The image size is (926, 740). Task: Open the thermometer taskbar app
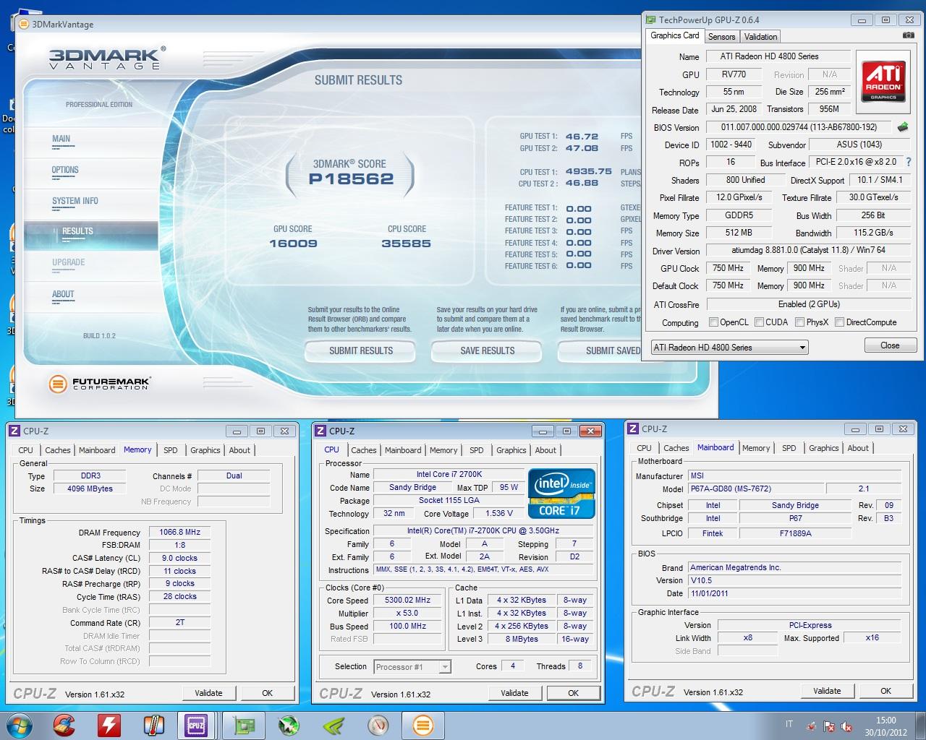pos(153,725)
